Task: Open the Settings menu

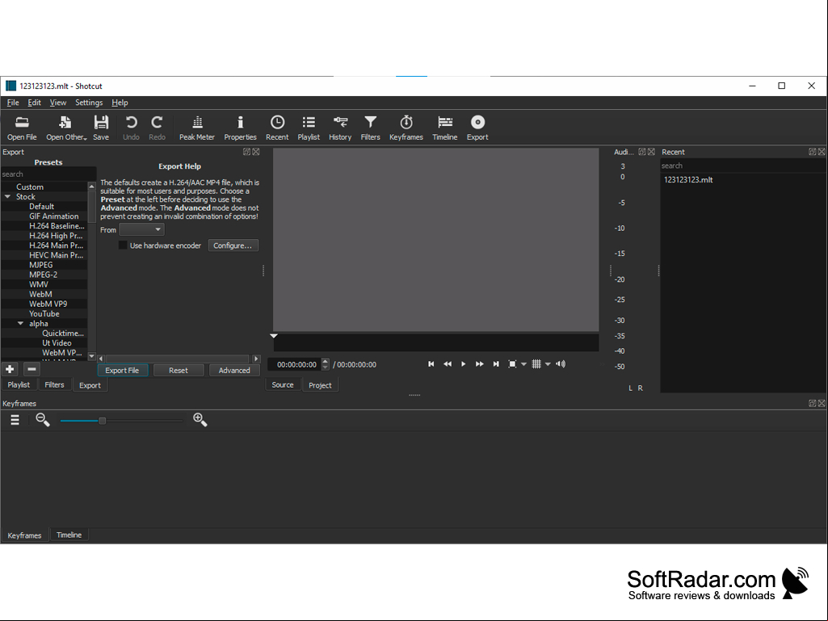Action: pyautogui.click(x=89, y=103)
